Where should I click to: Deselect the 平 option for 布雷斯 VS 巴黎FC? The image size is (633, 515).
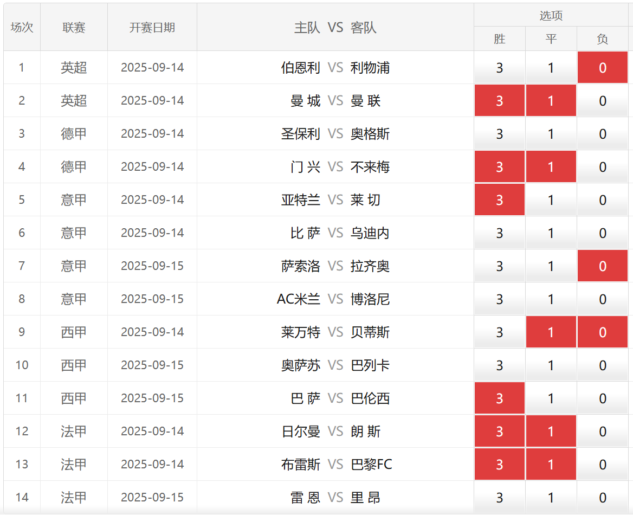click(551, 465)
